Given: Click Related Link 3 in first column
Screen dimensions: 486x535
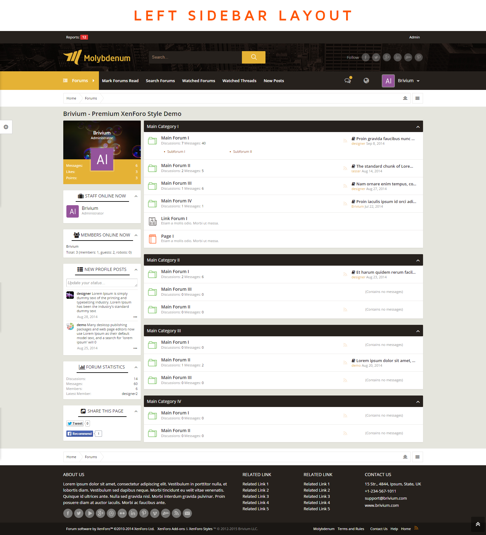Looking at the screenshot, I should [x=256, y=496].
